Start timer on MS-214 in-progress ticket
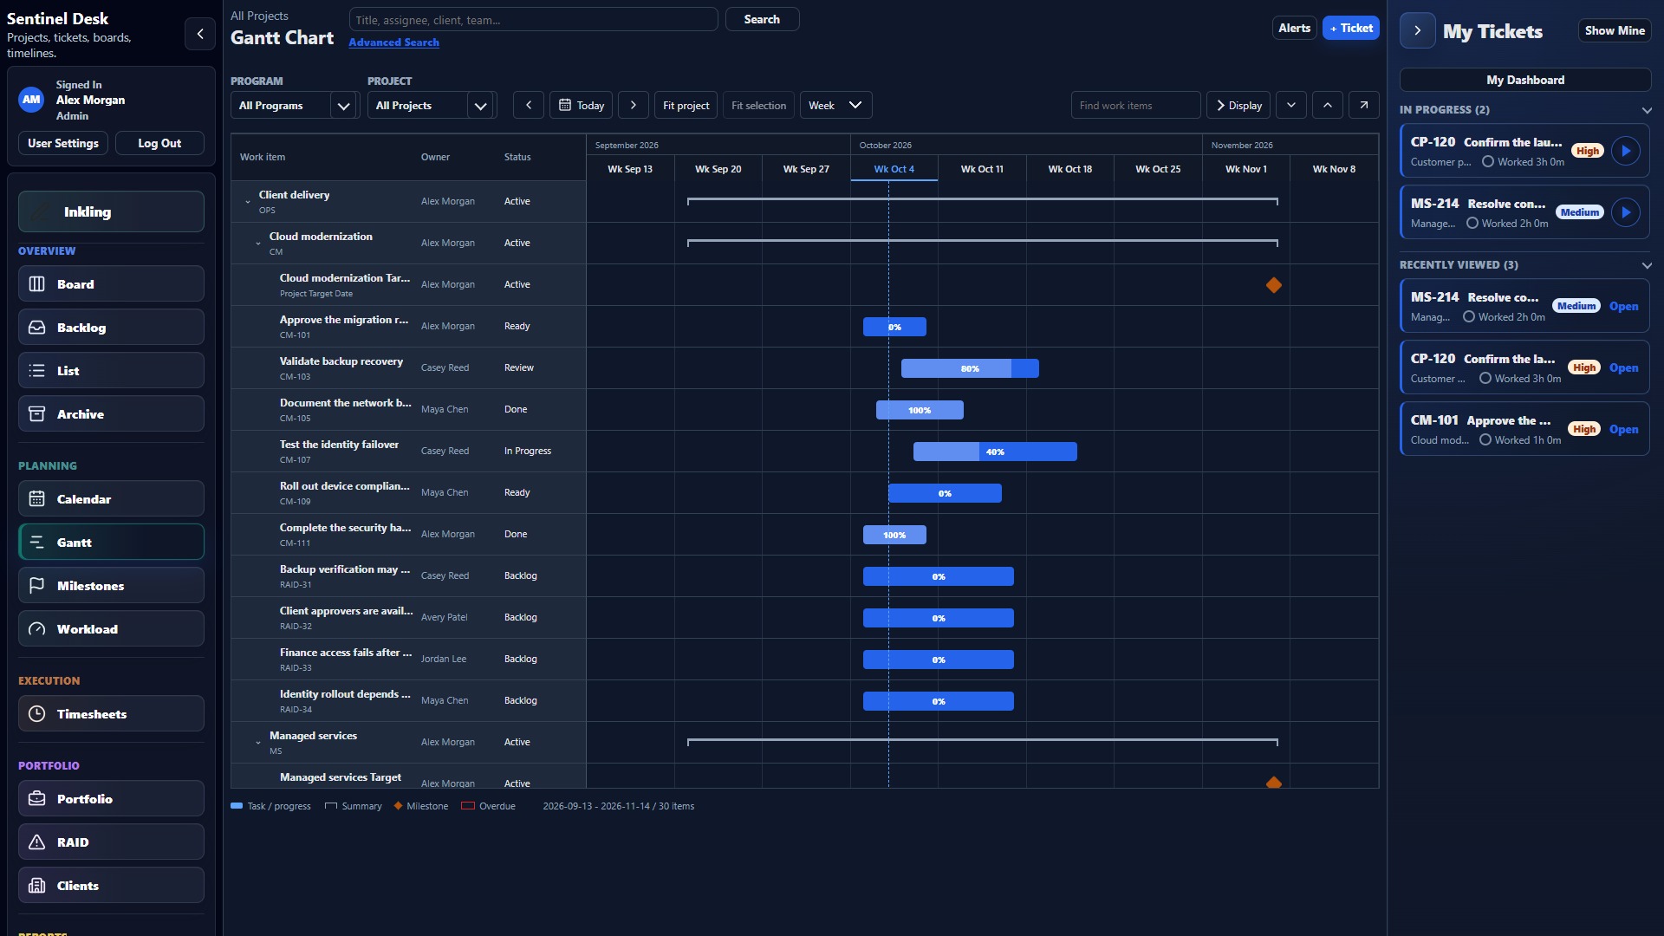 (x=1626, y=212)
